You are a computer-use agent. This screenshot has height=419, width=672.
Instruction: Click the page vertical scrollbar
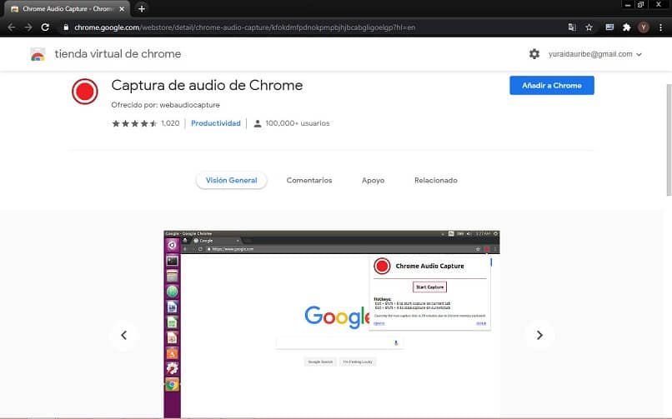click(669, 139)
